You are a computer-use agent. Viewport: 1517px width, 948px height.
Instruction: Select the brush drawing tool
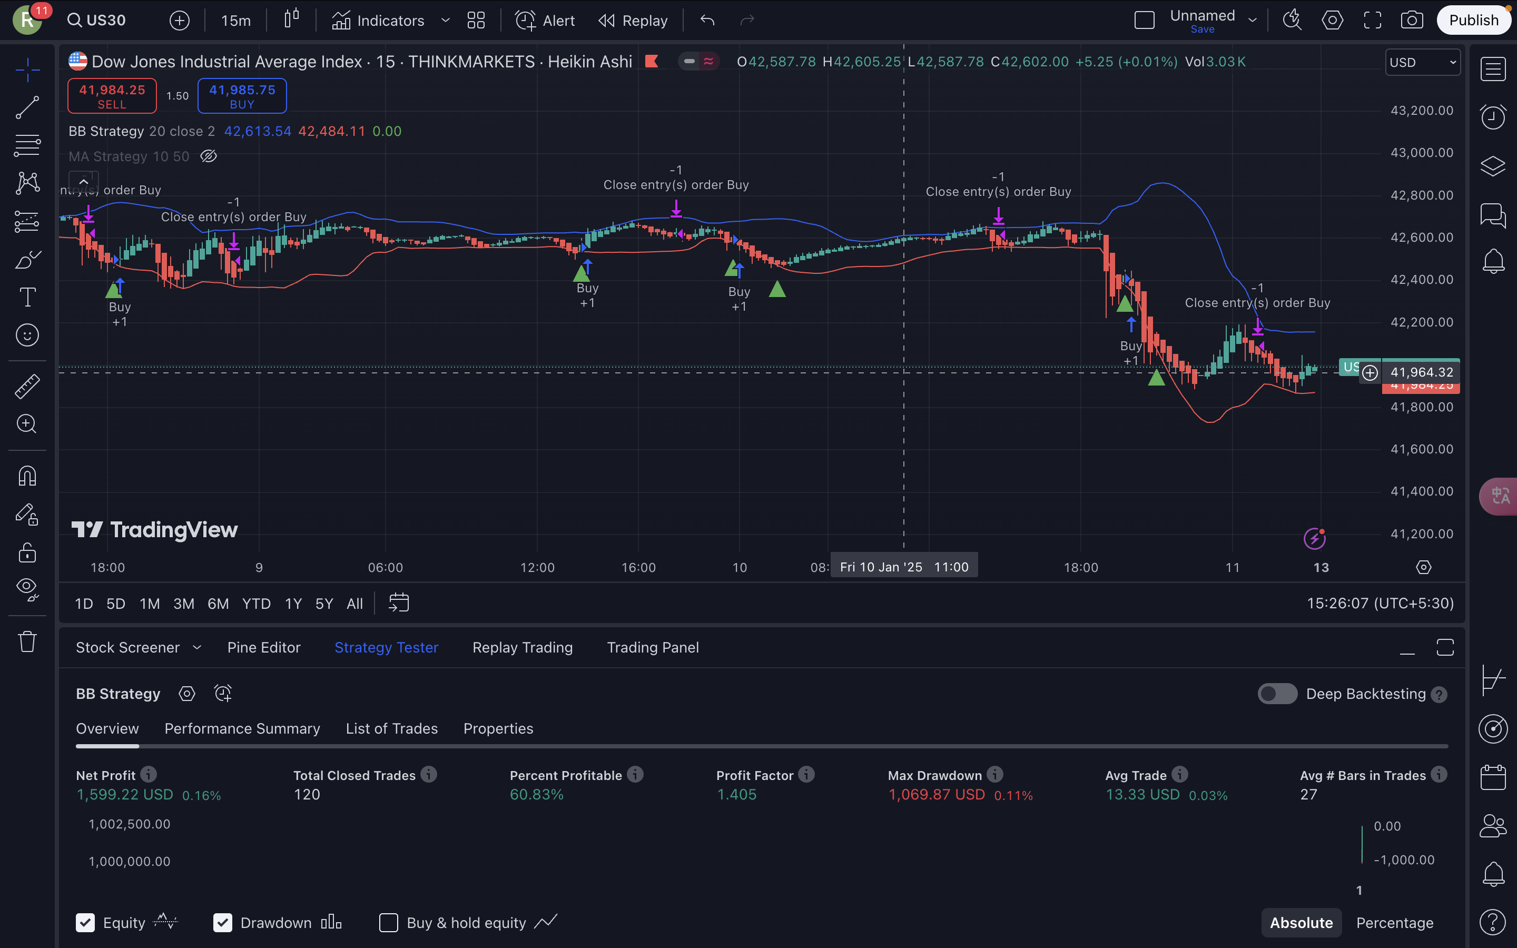[27, 259]
